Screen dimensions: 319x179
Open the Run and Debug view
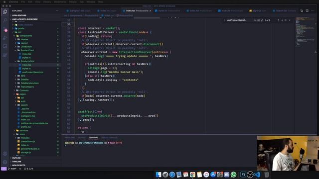5,38
